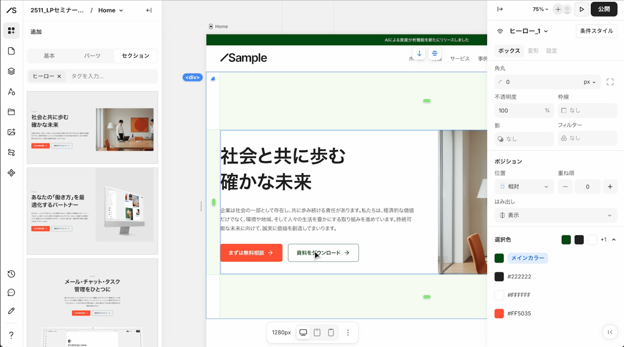Image resolution: width=624 pixels, height=347 pixels.
Task: Toggle visibility eye for ヒーロー_1
Action: tap(500, 31)
